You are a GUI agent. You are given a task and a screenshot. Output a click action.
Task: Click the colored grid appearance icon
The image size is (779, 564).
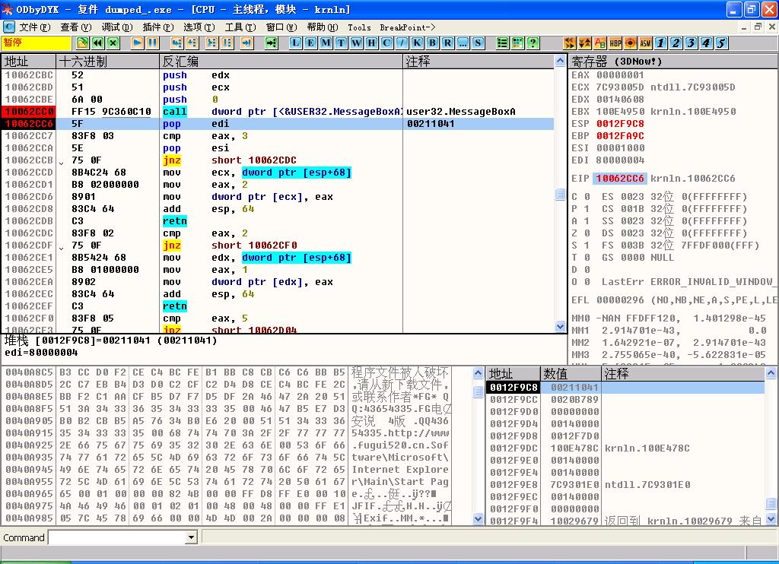(x=517, y=43)
